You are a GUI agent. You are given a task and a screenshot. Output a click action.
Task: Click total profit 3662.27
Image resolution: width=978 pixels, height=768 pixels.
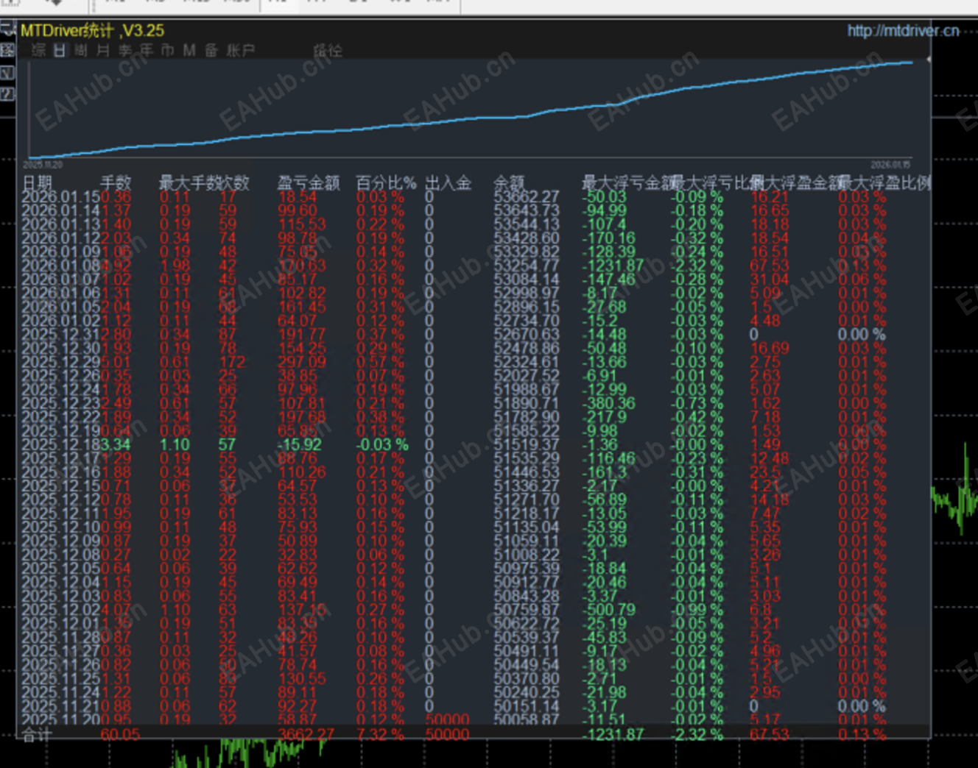click(306, 734)
